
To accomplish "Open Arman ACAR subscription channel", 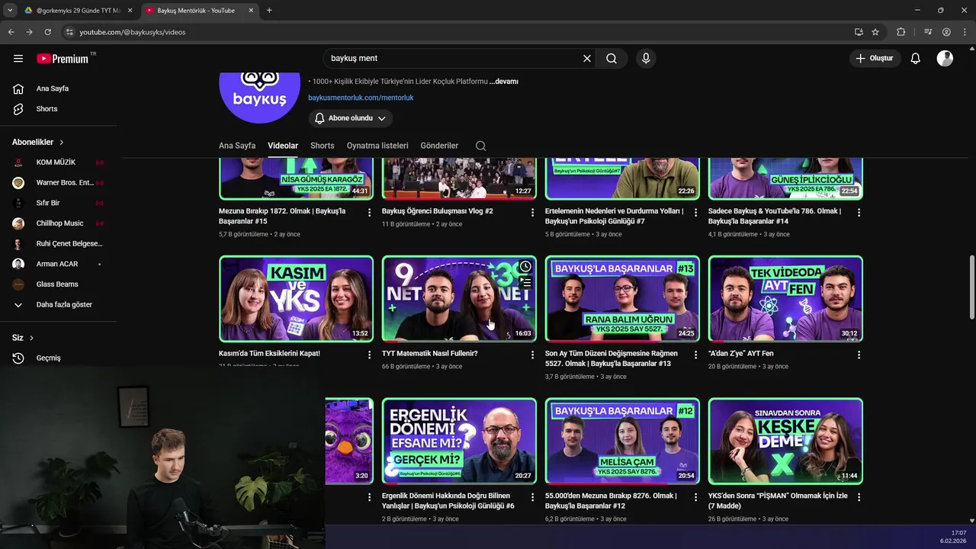I will pos(58,264).
